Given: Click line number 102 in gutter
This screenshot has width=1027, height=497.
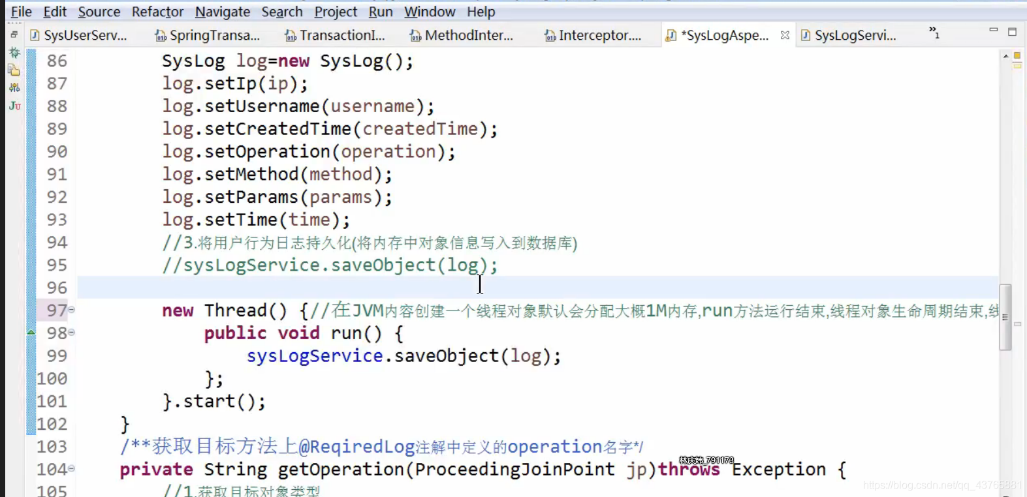Looking at the screenshot, I should (x=52, y=424).
